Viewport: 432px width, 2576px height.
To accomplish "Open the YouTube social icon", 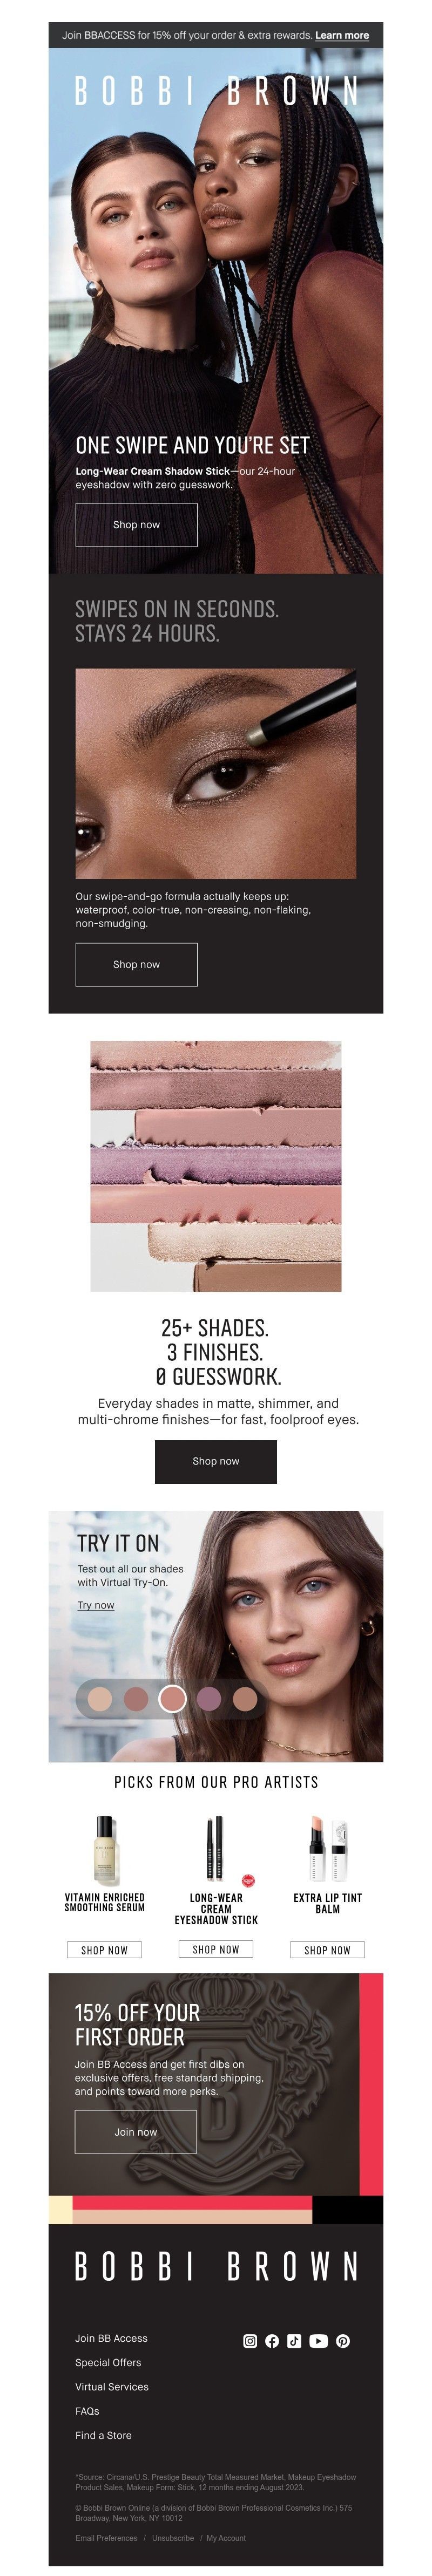I will coord(318,2340).
